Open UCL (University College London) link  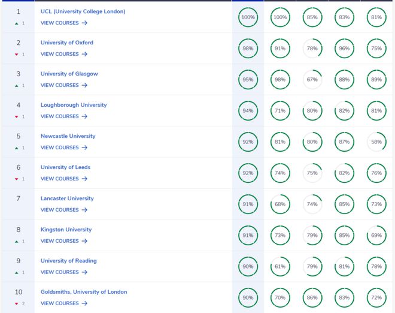tap(83, 11)
